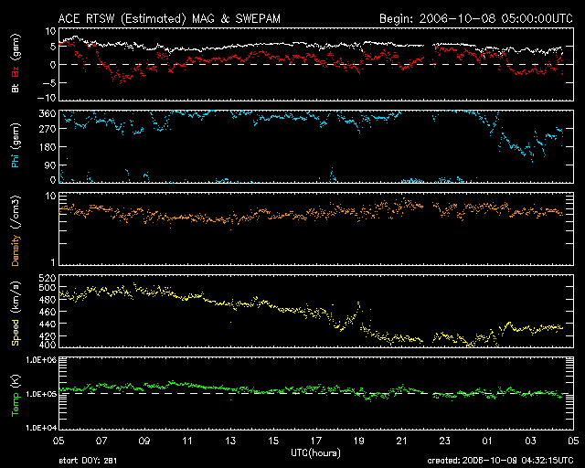Viewport: 585px width, 468px height.
Task: Select the "1.0E+06" Temp axis tick
Action: click(41, 360)
